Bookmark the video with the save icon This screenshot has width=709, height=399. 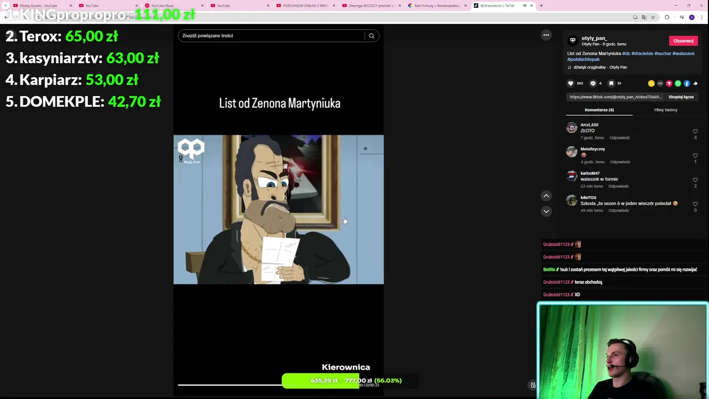612,84
